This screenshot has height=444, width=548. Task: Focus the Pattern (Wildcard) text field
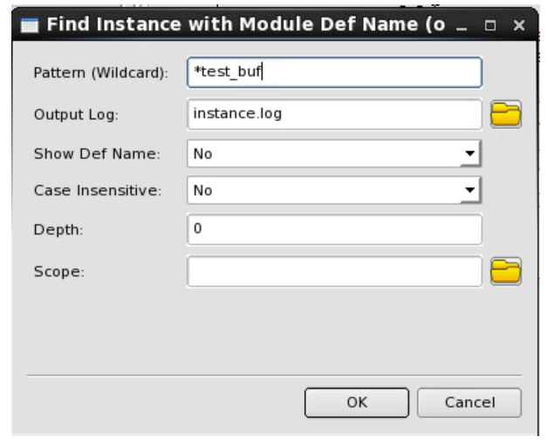[x=334, y=72]
